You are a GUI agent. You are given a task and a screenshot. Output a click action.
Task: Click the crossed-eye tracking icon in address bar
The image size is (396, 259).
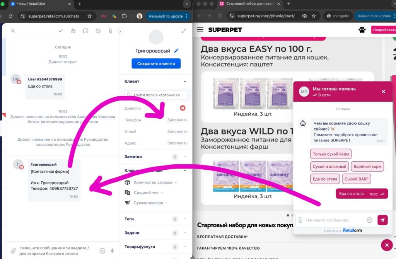(305, 16)
